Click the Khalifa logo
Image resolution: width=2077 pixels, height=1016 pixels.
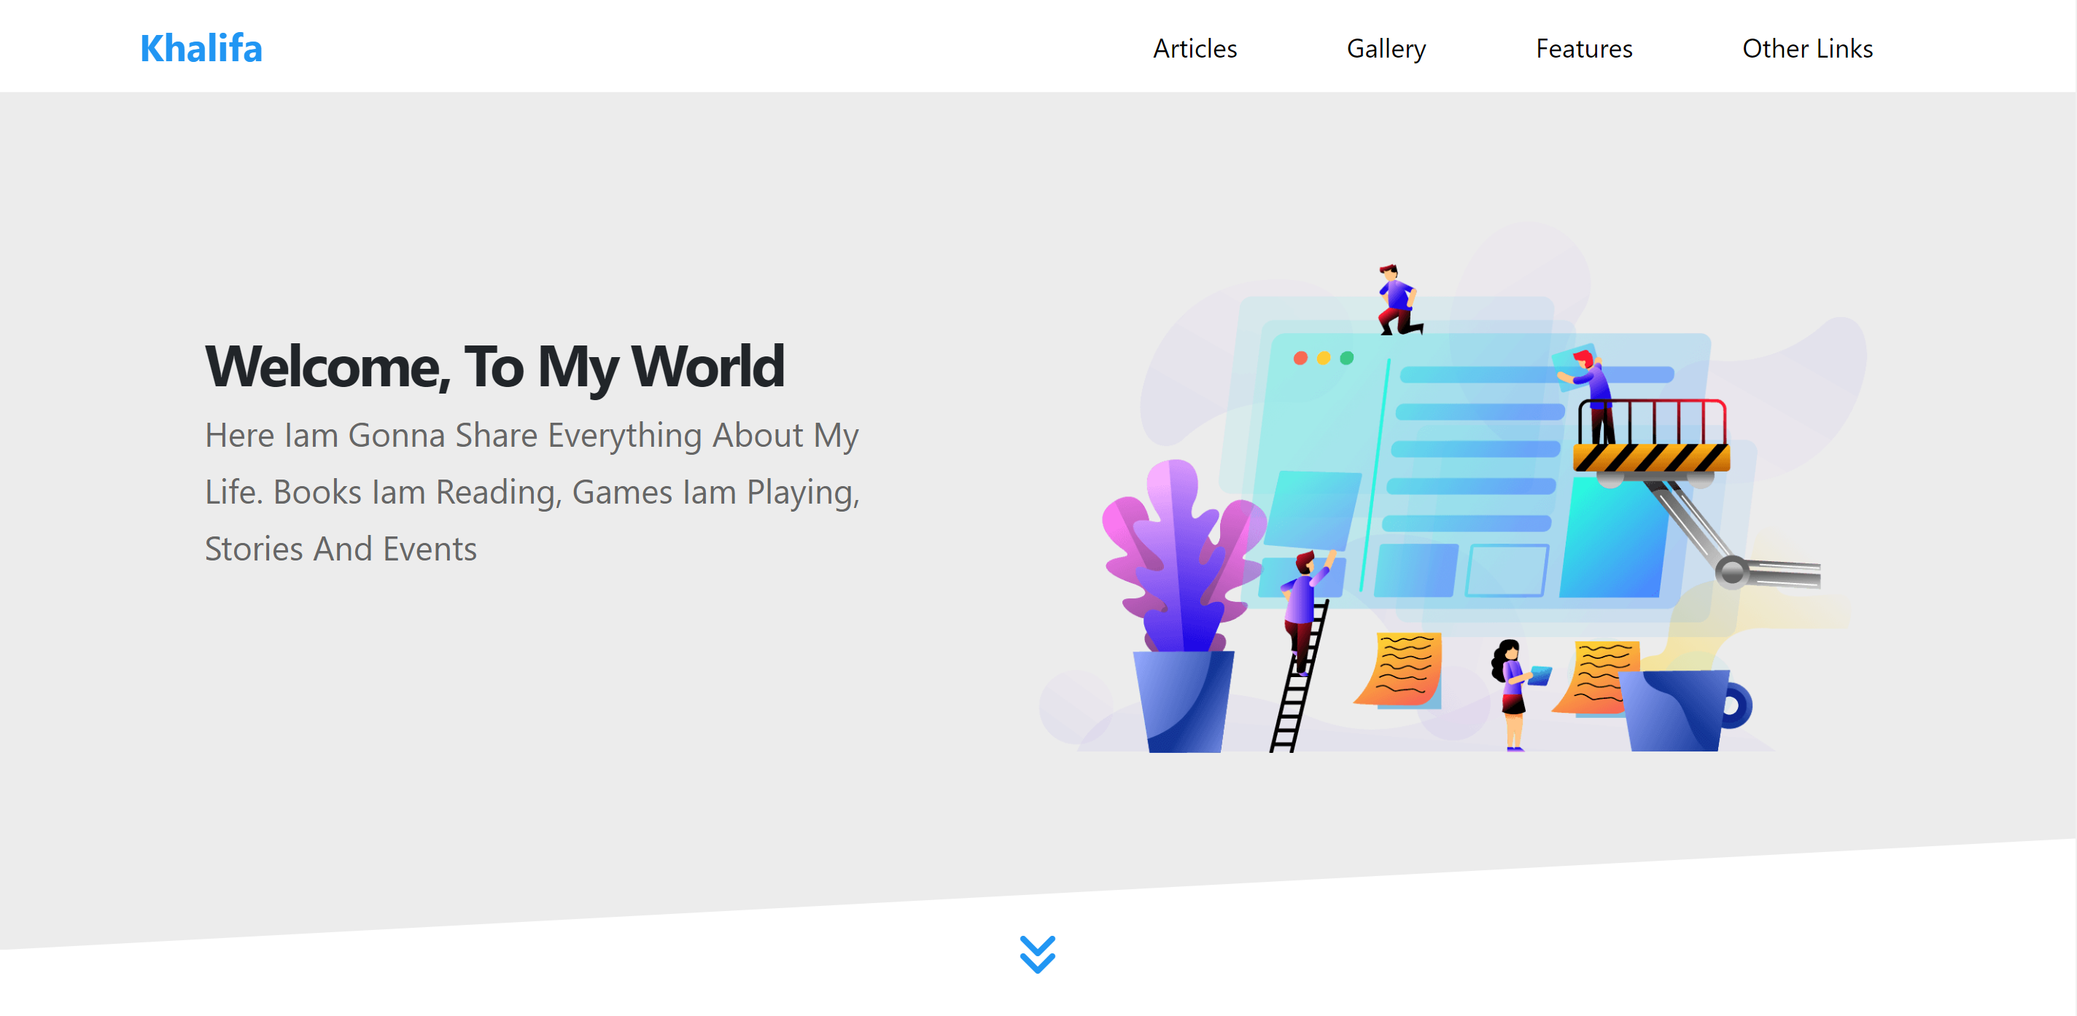point(201,48)
